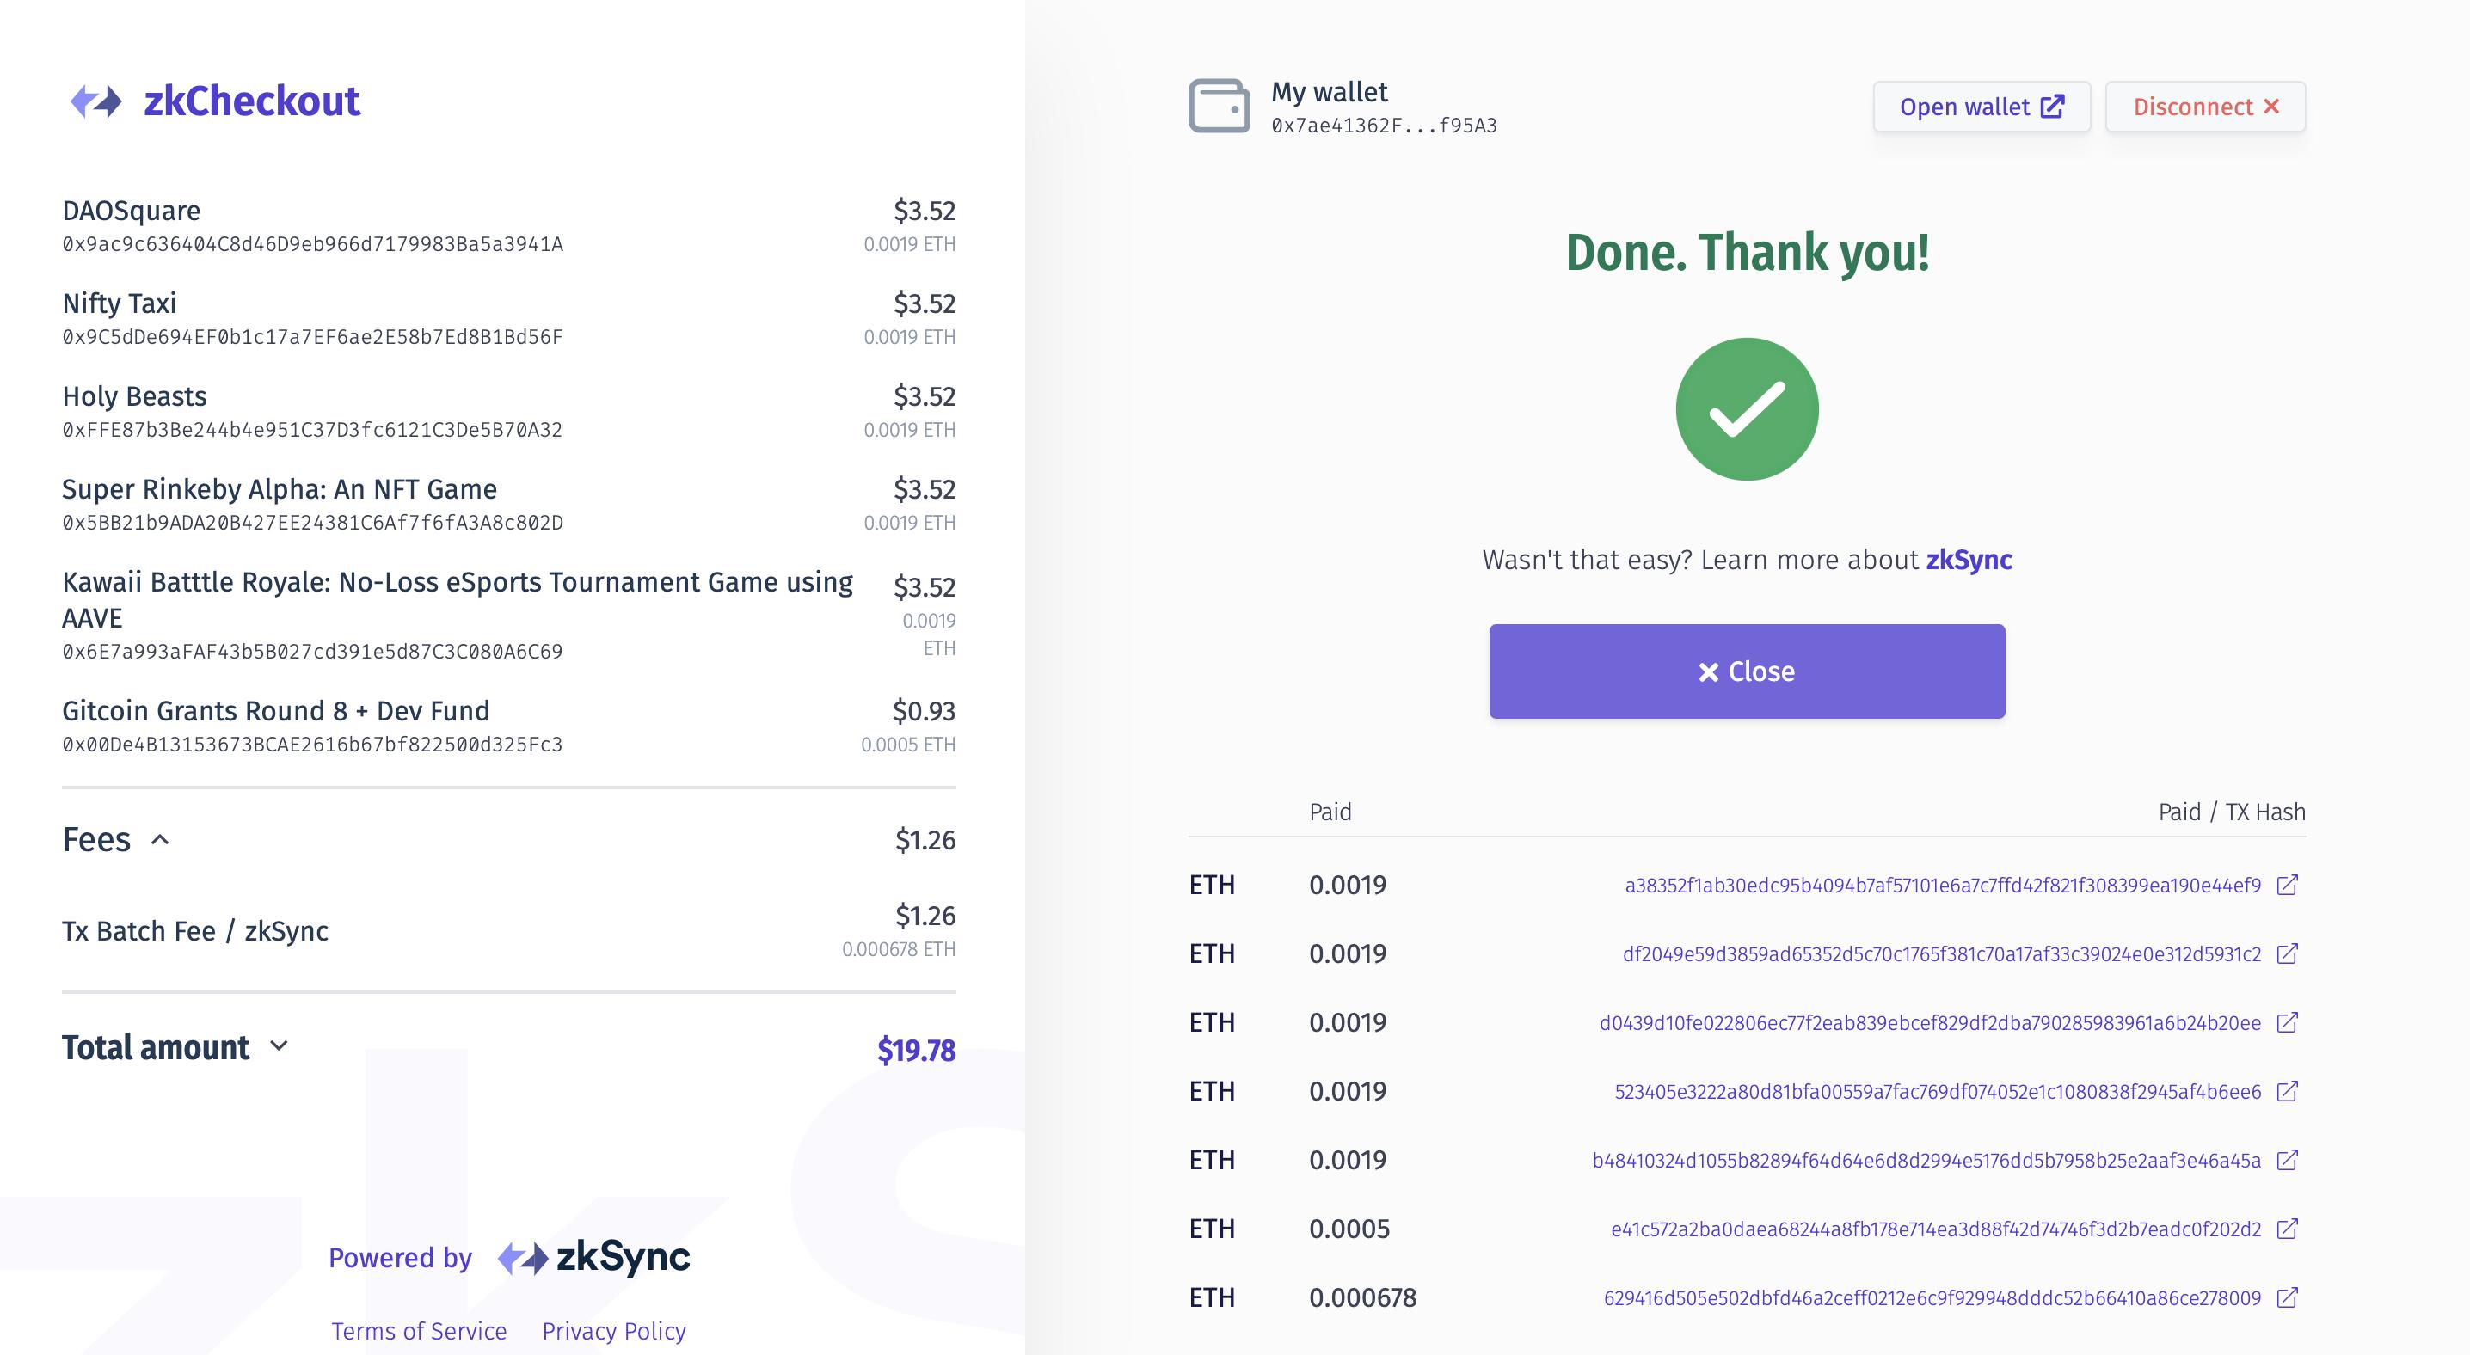
Task: Disconnect the wallet
Action: (x=2204, y=107)
